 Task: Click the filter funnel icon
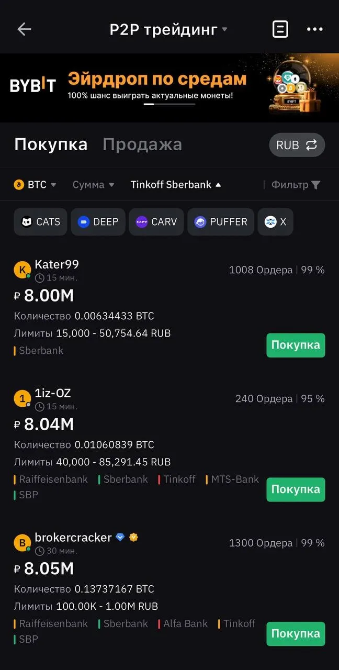(315, 185)
